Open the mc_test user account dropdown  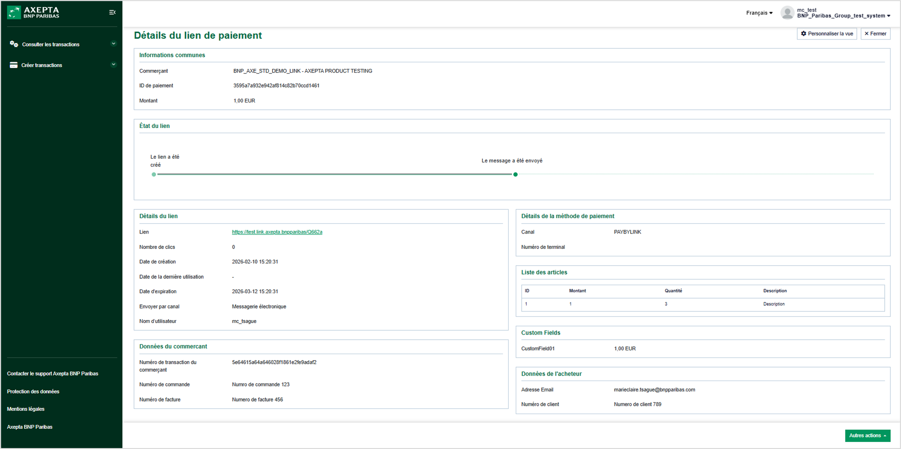[843, 13]
